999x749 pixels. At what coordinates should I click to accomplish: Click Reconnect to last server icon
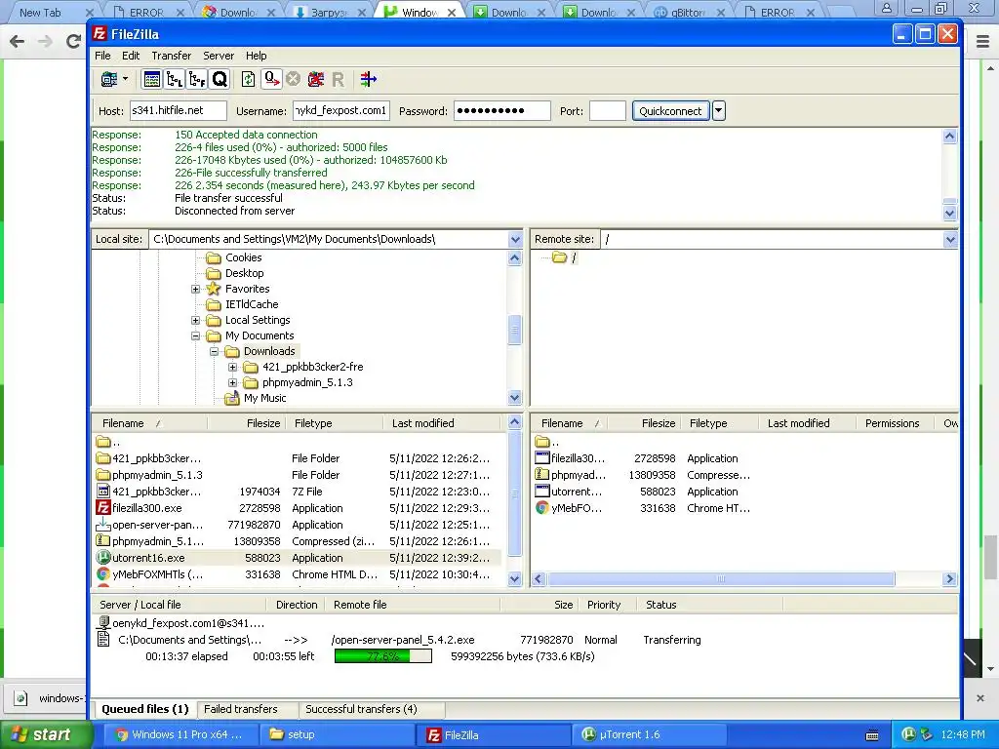point(338,79)
